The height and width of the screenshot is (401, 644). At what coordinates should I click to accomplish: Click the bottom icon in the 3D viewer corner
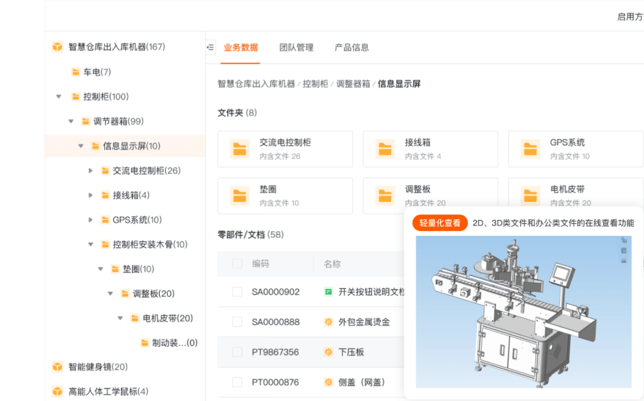pyautogui.click(x=623, y=261)
